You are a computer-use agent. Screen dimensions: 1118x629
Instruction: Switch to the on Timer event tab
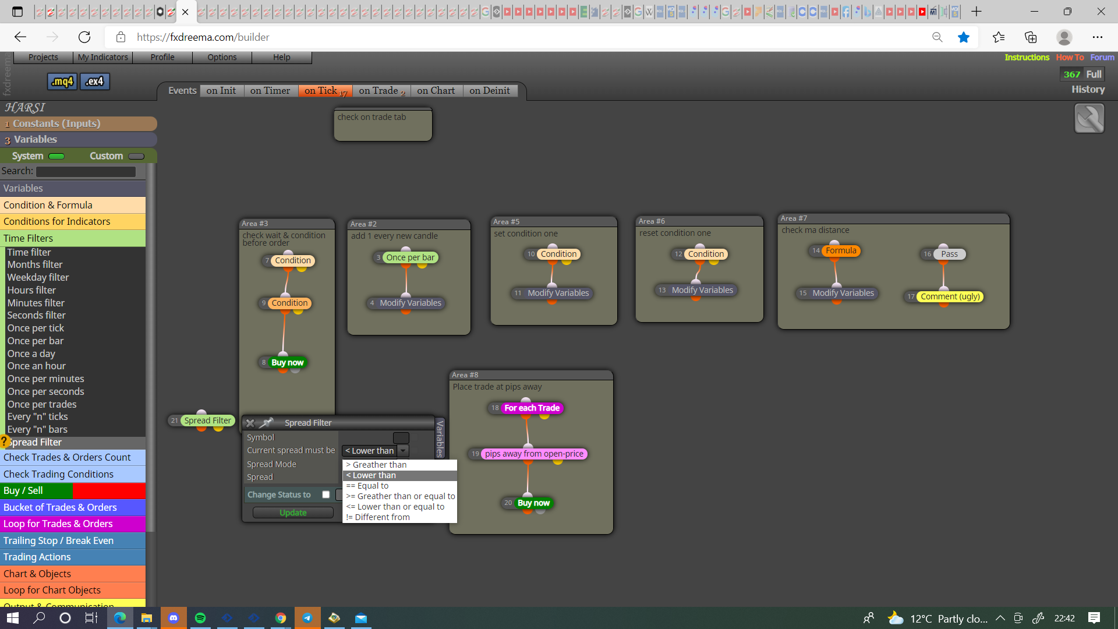click(270, 91)
